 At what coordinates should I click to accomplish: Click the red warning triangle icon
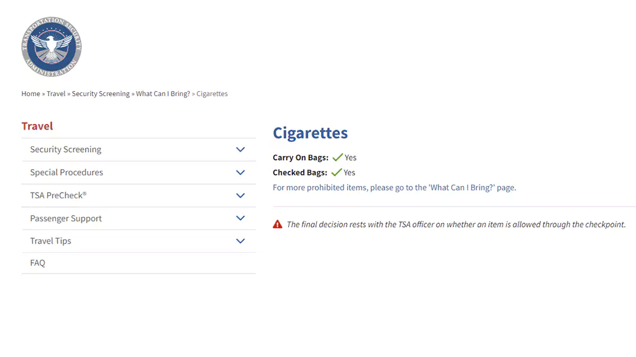pyautogui.click(x=278, y=224)
